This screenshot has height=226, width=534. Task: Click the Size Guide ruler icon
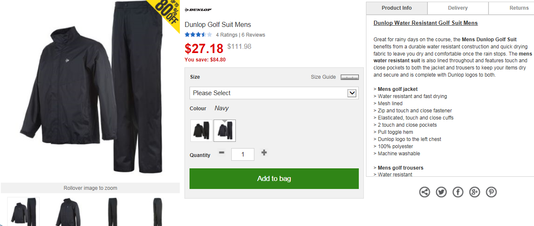350,77
